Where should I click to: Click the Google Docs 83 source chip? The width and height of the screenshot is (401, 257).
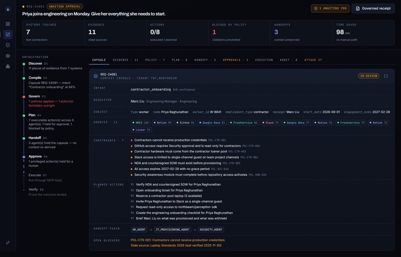coord(212,123)
